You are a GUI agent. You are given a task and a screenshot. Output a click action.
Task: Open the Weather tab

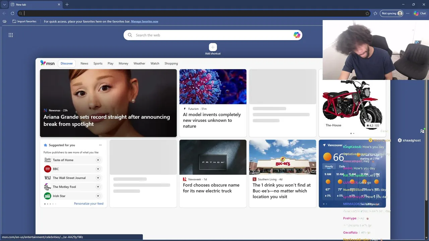(139, 63)
